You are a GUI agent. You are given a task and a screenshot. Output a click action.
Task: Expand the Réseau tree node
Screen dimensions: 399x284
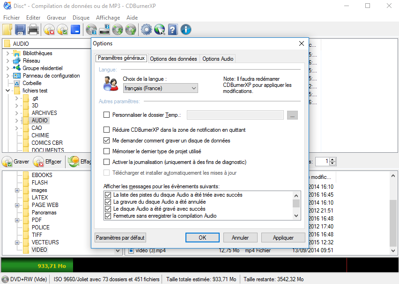coord(7,61)
